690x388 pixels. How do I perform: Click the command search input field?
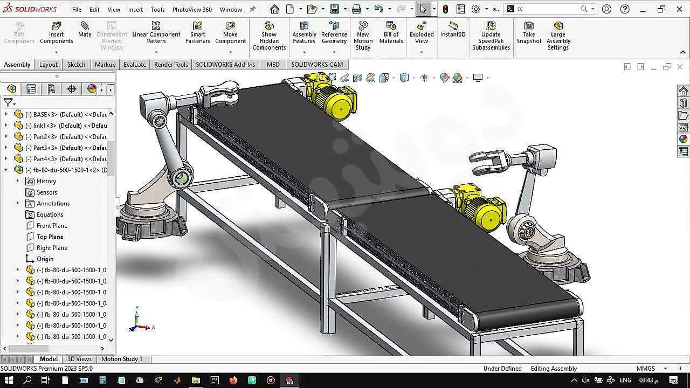[548, 9]
